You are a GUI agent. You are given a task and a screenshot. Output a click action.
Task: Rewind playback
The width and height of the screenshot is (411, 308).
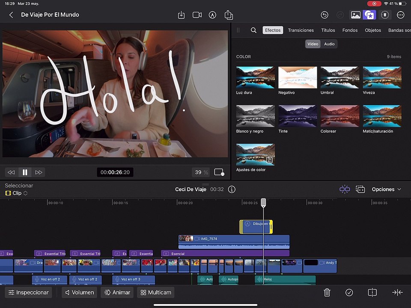pos(11,172)
